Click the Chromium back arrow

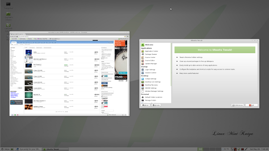(11, 36)
